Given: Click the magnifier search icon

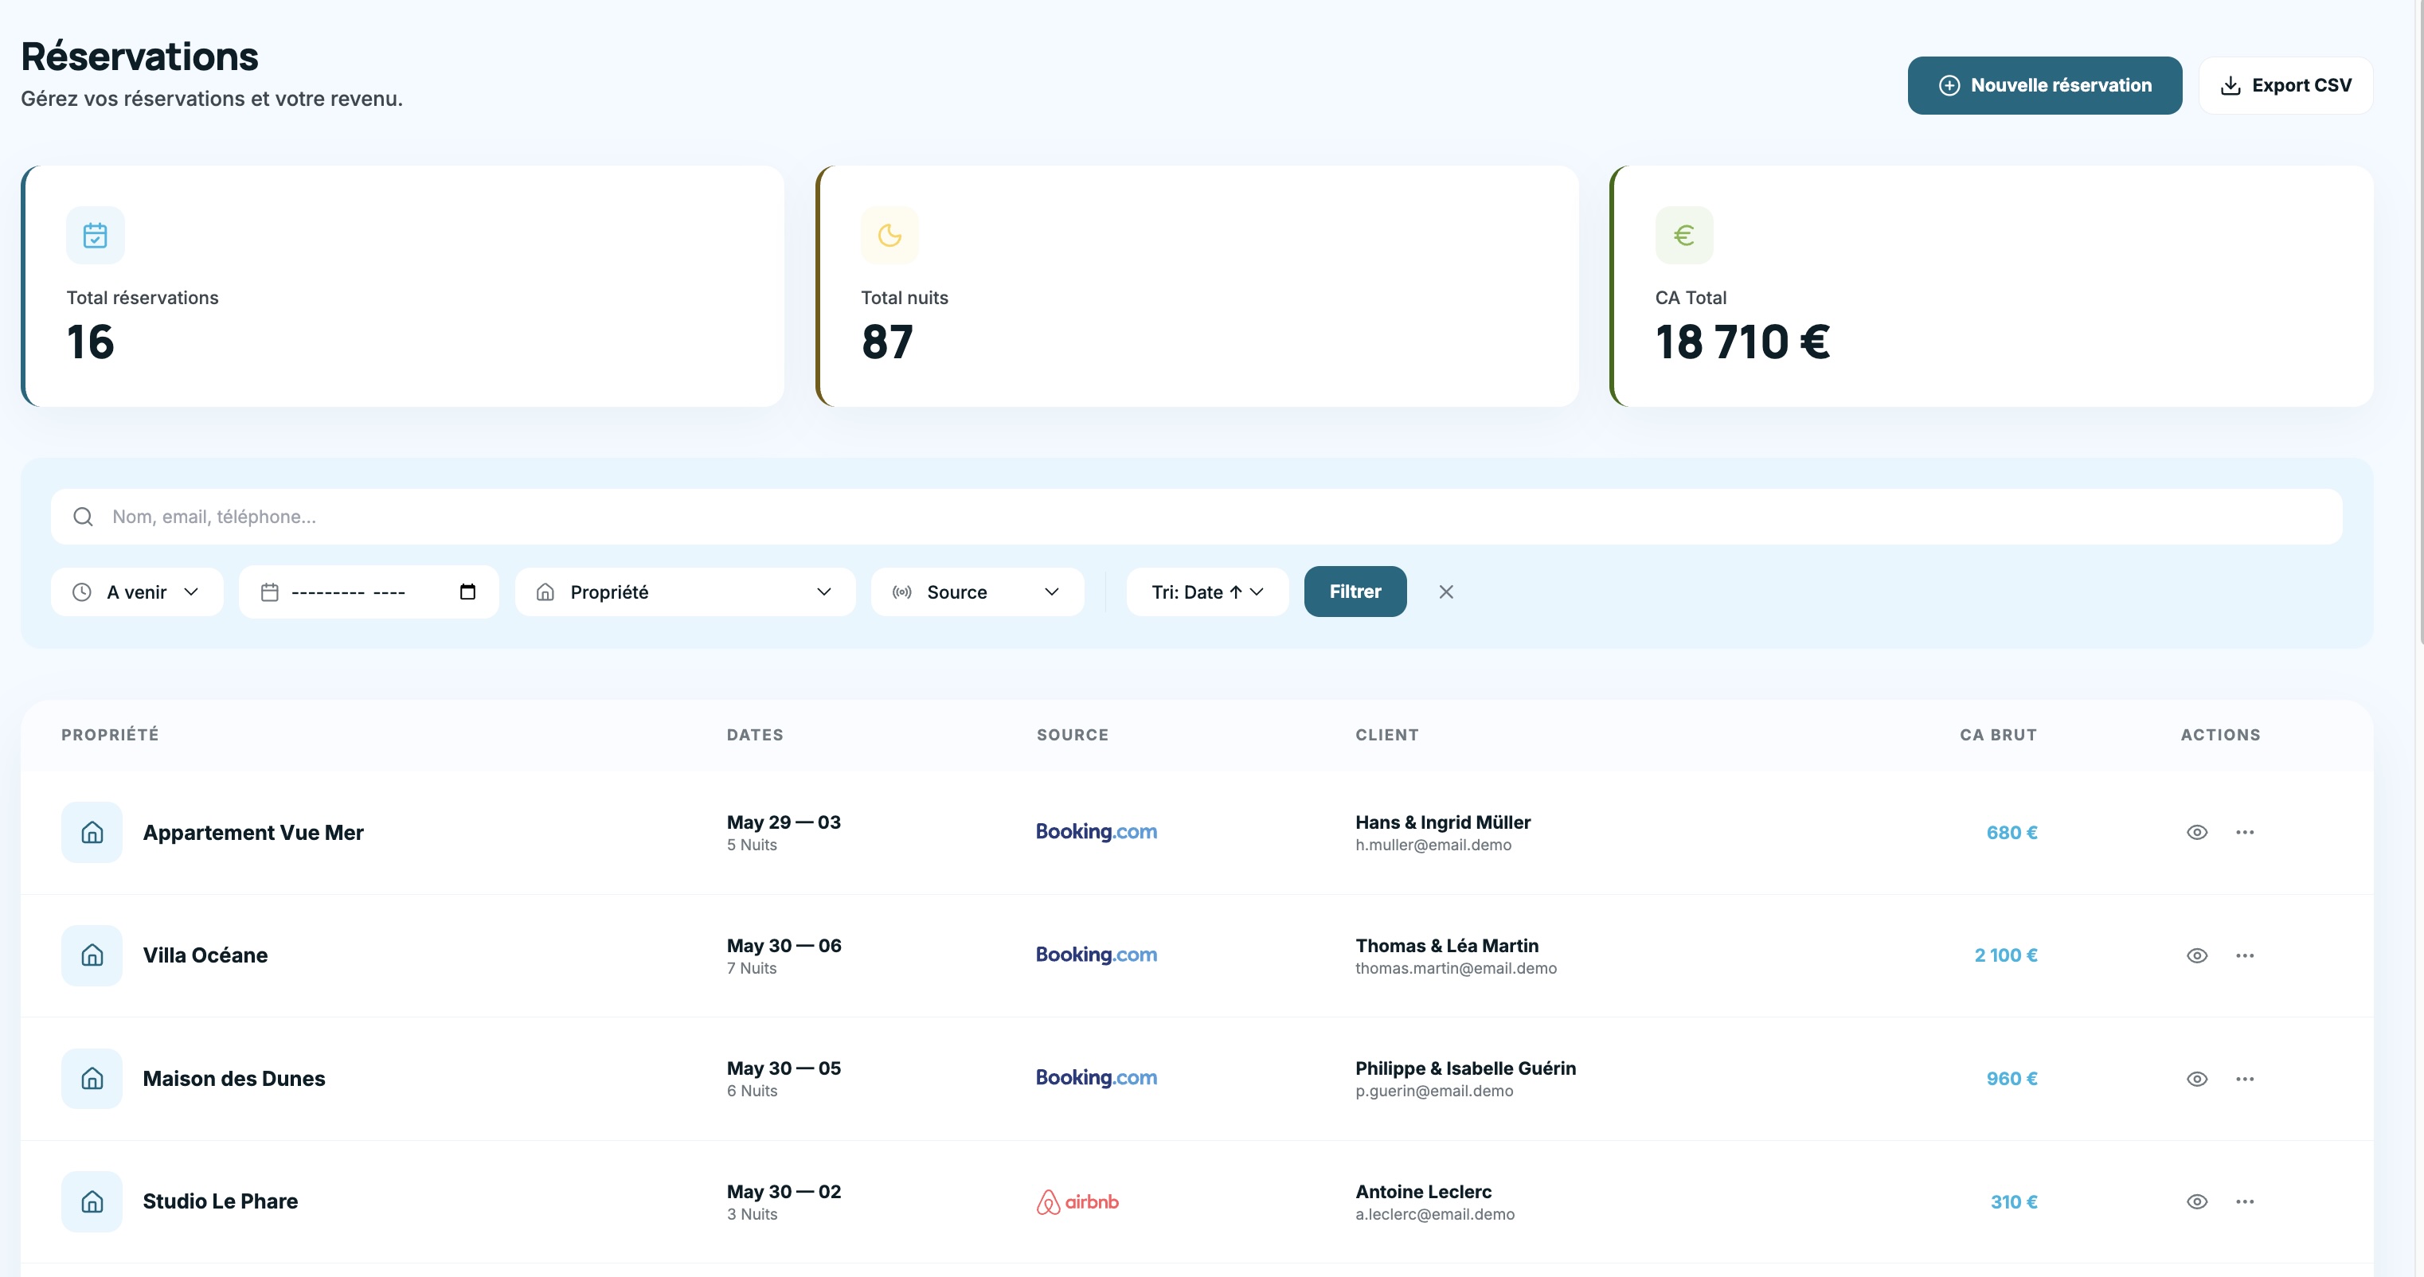Looking at the screenshot, I should tap(83, 517).
